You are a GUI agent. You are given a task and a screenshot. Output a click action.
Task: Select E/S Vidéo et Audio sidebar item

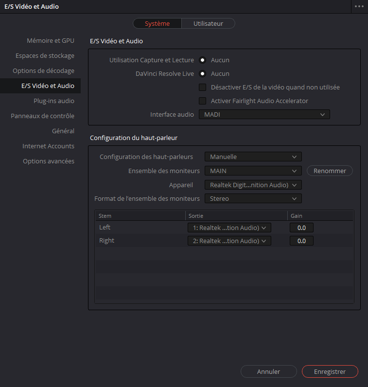point(40,86)
